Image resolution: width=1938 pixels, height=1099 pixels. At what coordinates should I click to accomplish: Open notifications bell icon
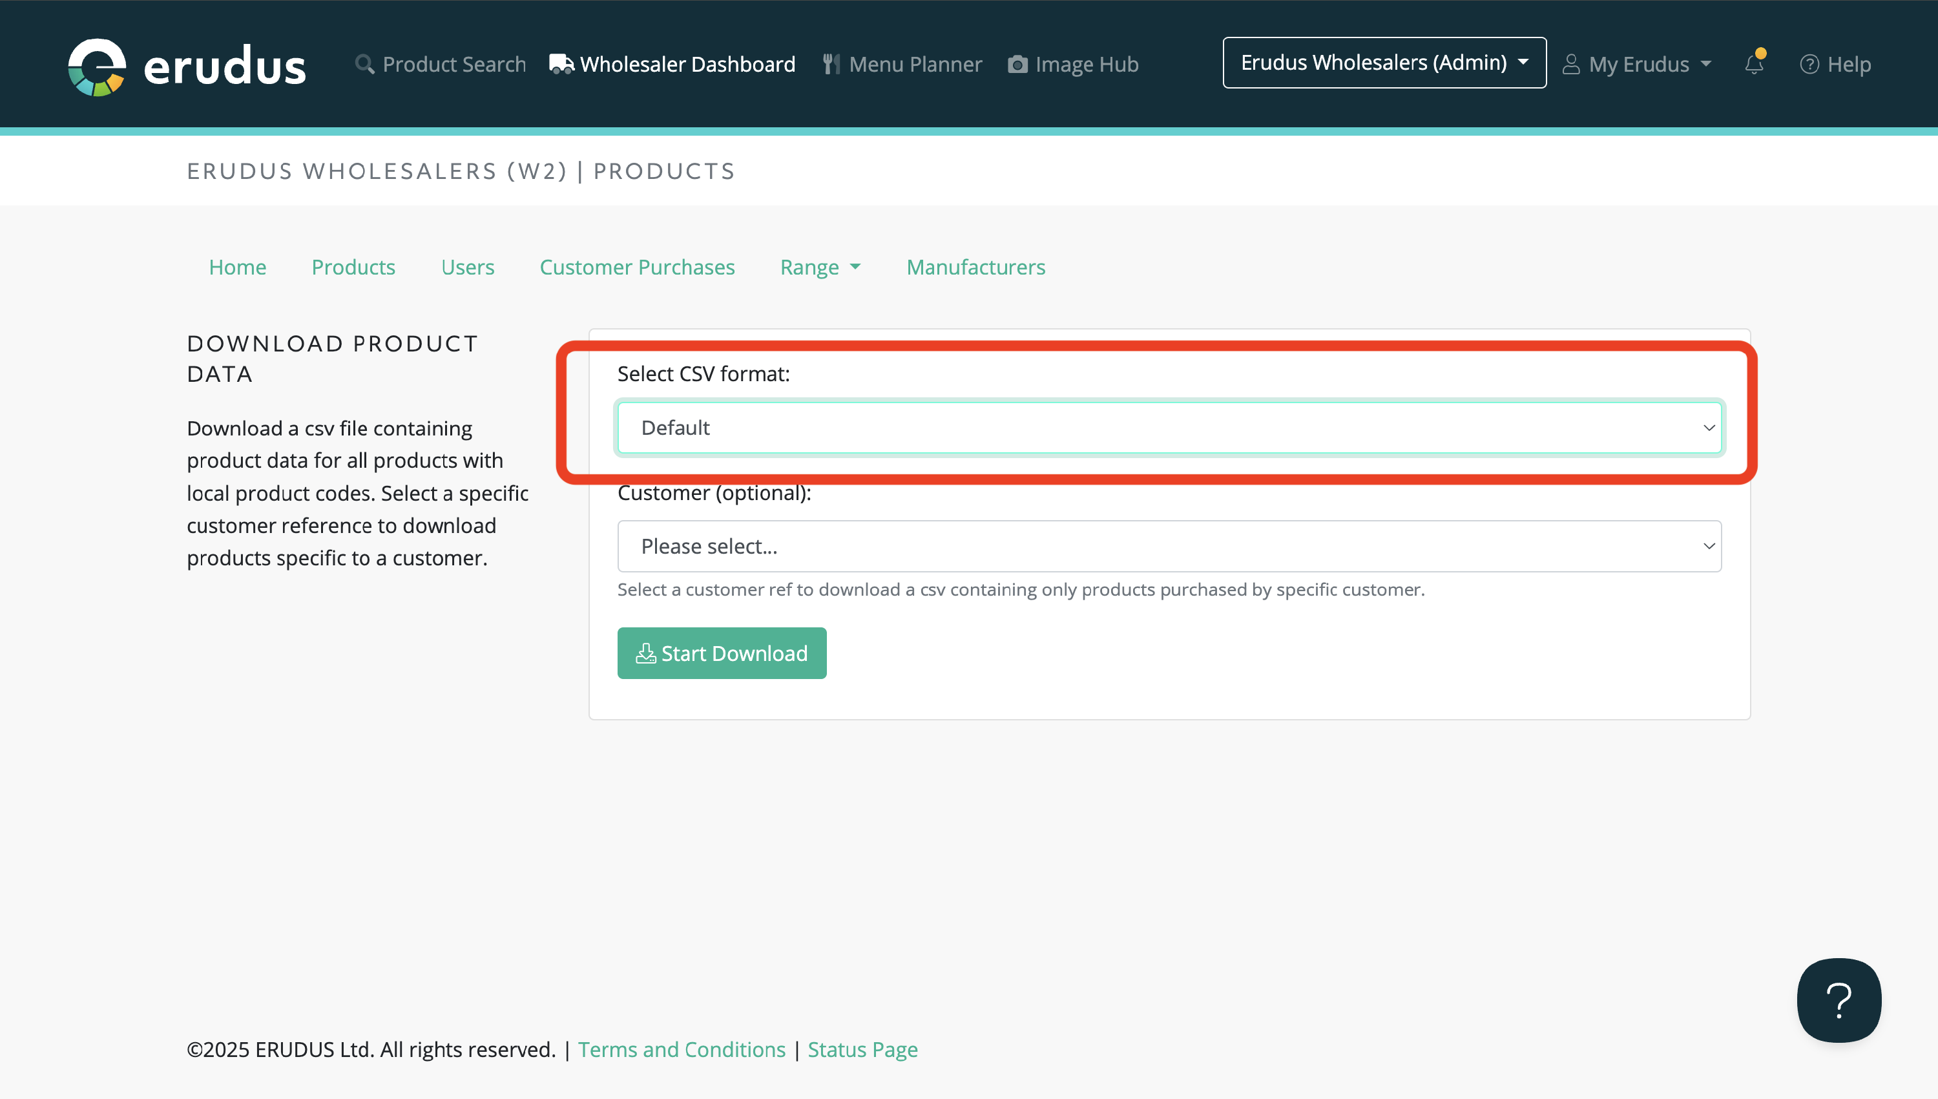tap(1754, 64)
